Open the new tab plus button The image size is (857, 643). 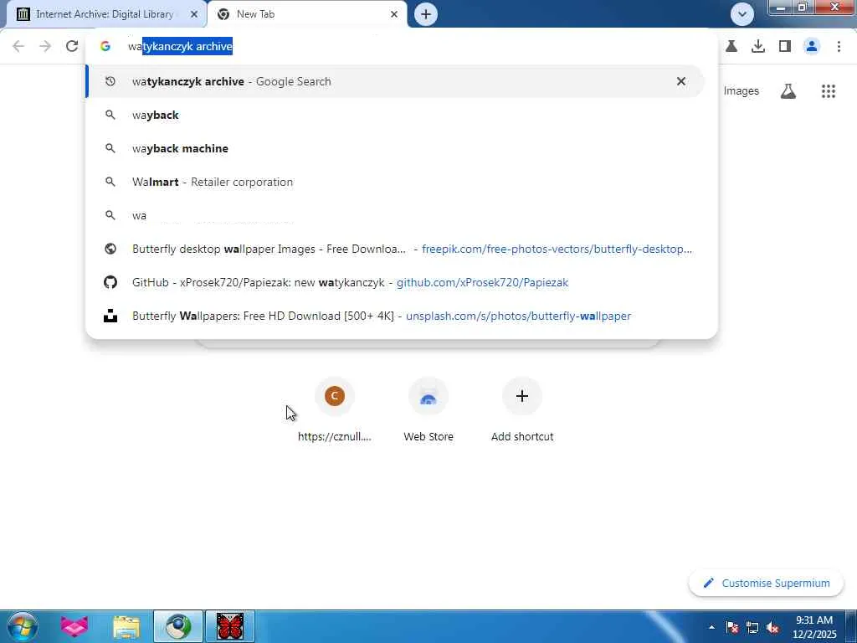tap(426, 14)
